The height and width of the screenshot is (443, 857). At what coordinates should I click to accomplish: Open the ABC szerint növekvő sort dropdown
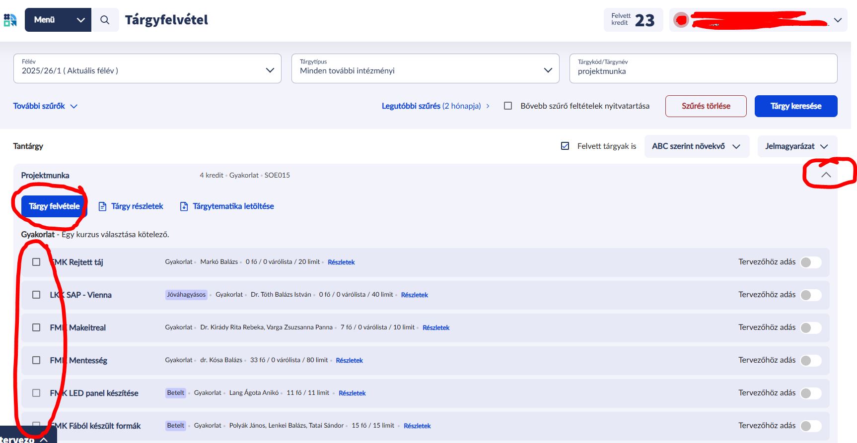[696, 146]
